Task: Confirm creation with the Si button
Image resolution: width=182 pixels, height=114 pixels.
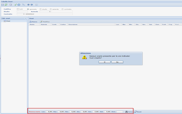Action: [105, 62]
